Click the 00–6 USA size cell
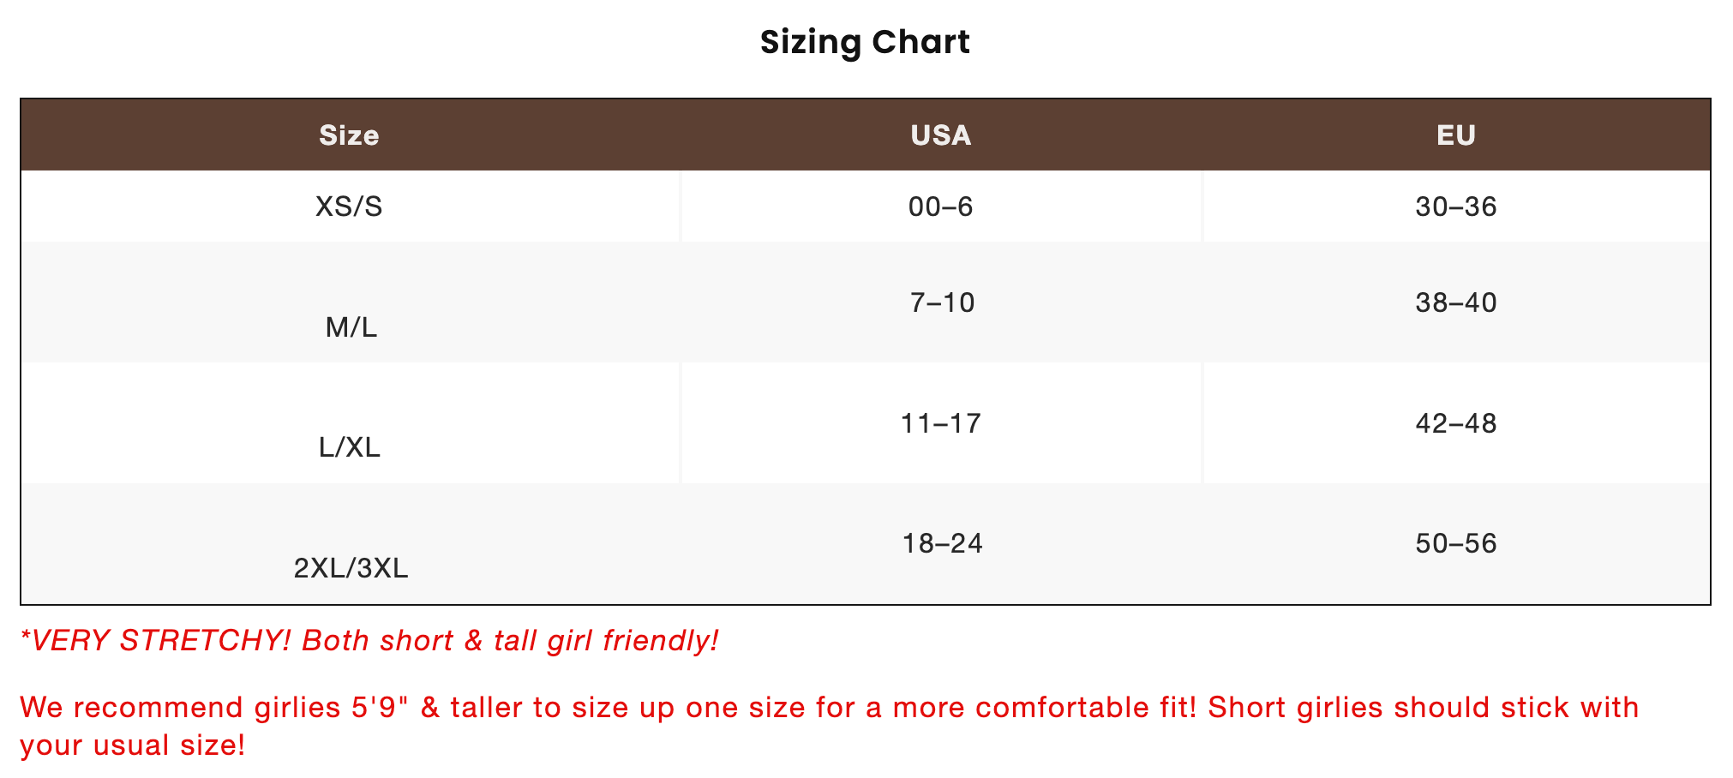Image resolution: width=1733 pixels, height=778 pixels. tap(940, 206)
